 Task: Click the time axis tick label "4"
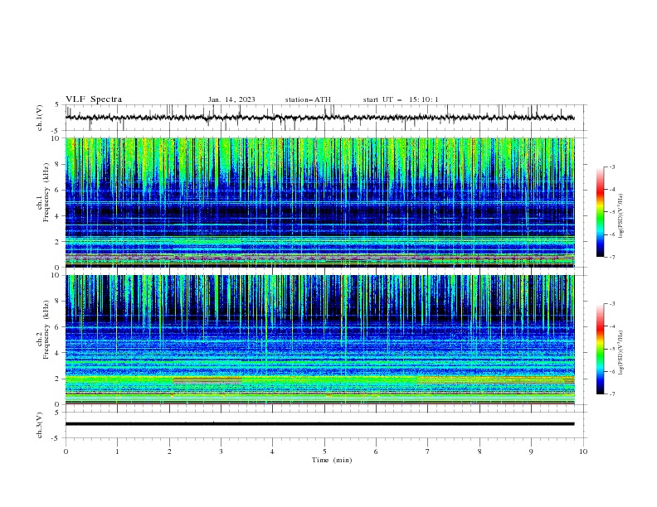(x=272, y=451)
